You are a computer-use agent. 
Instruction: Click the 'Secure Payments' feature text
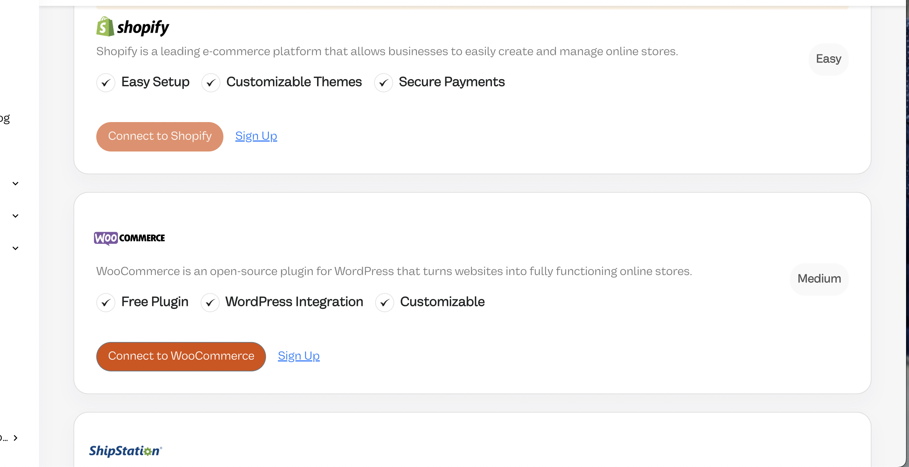(452, 82)
